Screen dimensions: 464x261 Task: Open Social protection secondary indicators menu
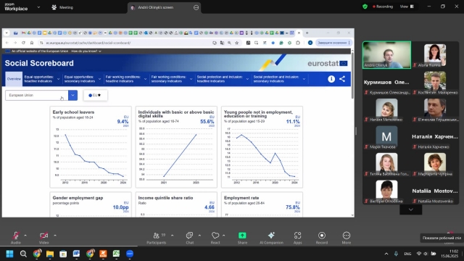[279, 79]
